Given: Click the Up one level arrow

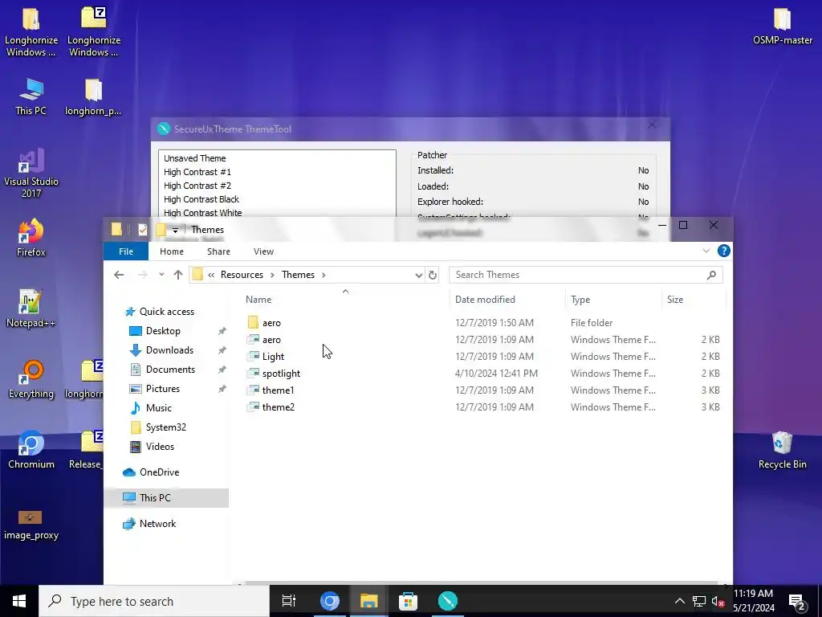Looking at the screenshot, I should click(178, 275).
